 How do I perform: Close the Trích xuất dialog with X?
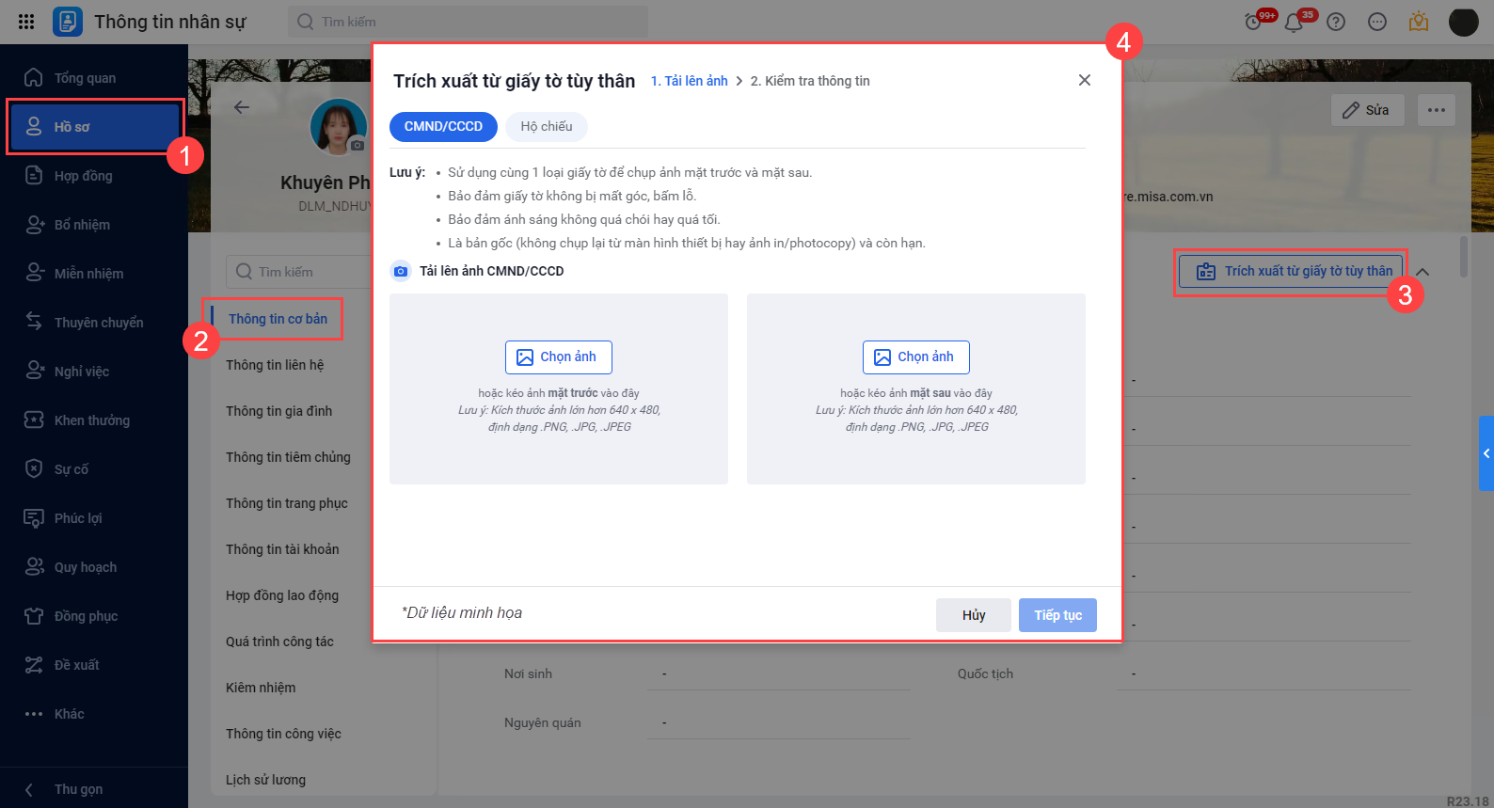tap(1085, 80)
